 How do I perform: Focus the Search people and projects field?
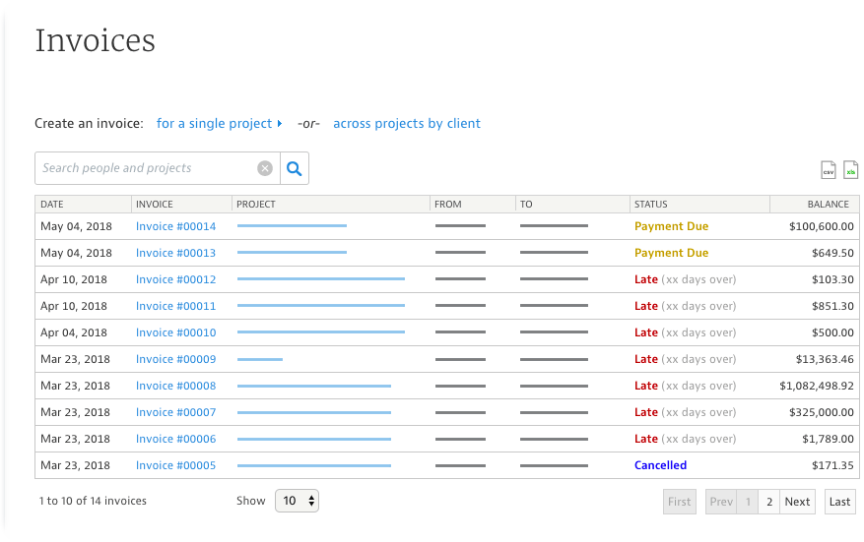[146, 168]
